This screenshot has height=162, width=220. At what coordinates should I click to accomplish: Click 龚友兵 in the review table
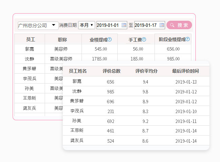[77, 140]
